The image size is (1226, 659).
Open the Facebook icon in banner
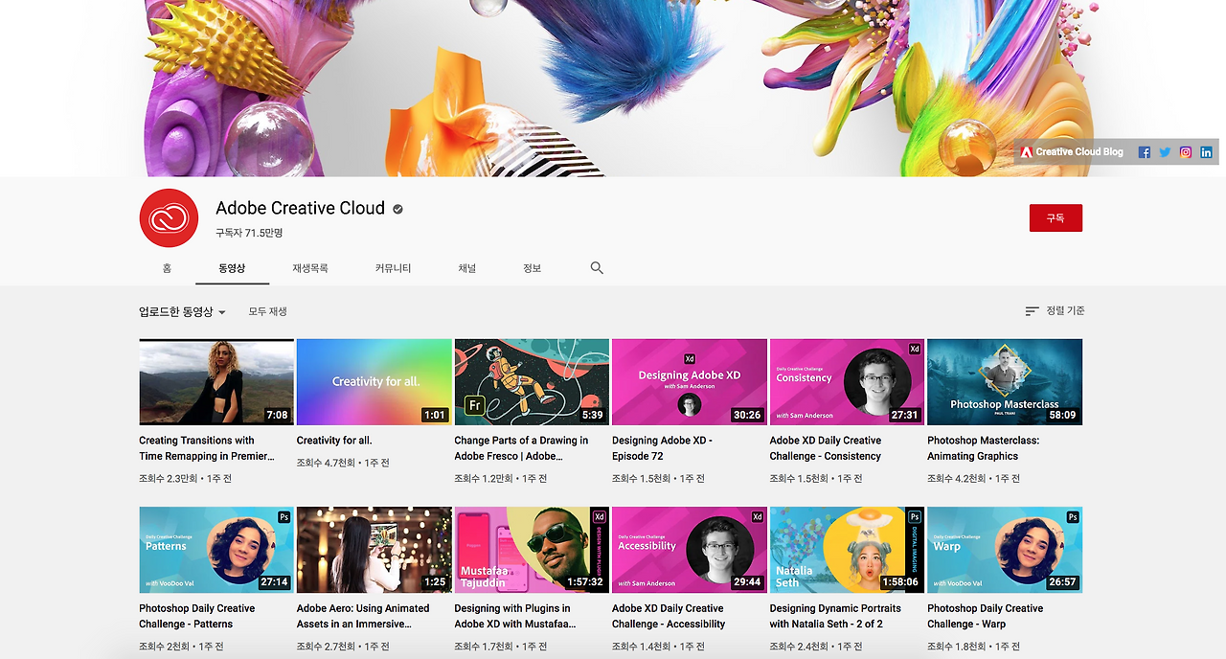1144,152
